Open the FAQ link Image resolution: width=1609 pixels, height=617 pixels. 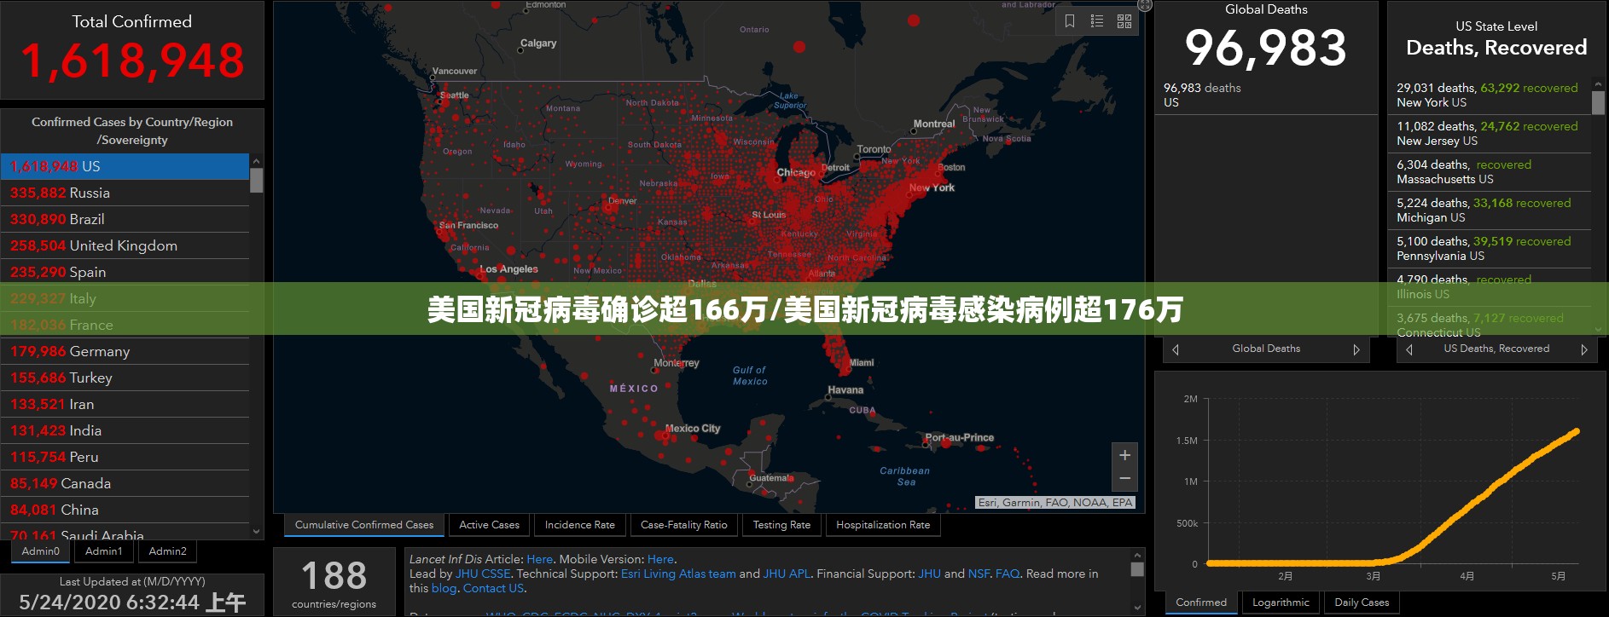click(x=1008, y=574)
